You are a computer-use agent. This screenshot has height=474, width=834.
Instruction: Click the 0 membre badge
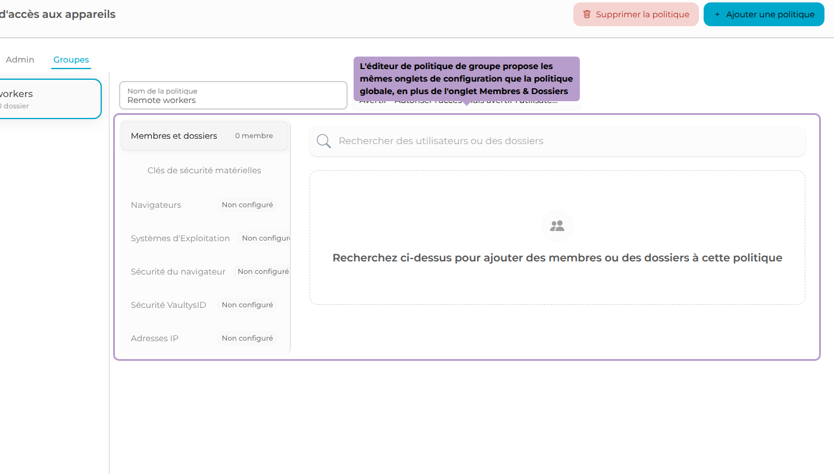pos(254,136)
